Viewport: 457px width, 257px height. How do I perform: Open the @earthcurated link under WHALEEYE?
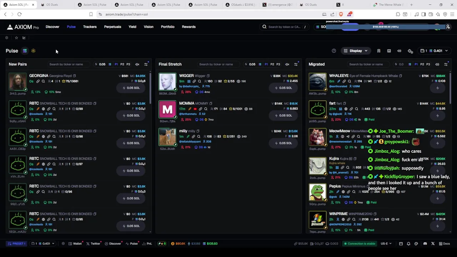coord(338,86)
